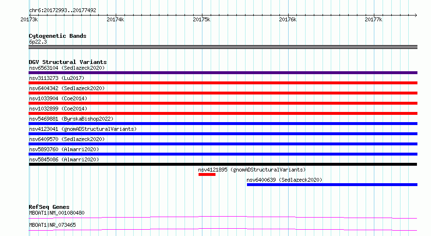Screen dimensions: 431x236
Task: Click the Cytogenetic Bands track heading
Action: [58, 36]
